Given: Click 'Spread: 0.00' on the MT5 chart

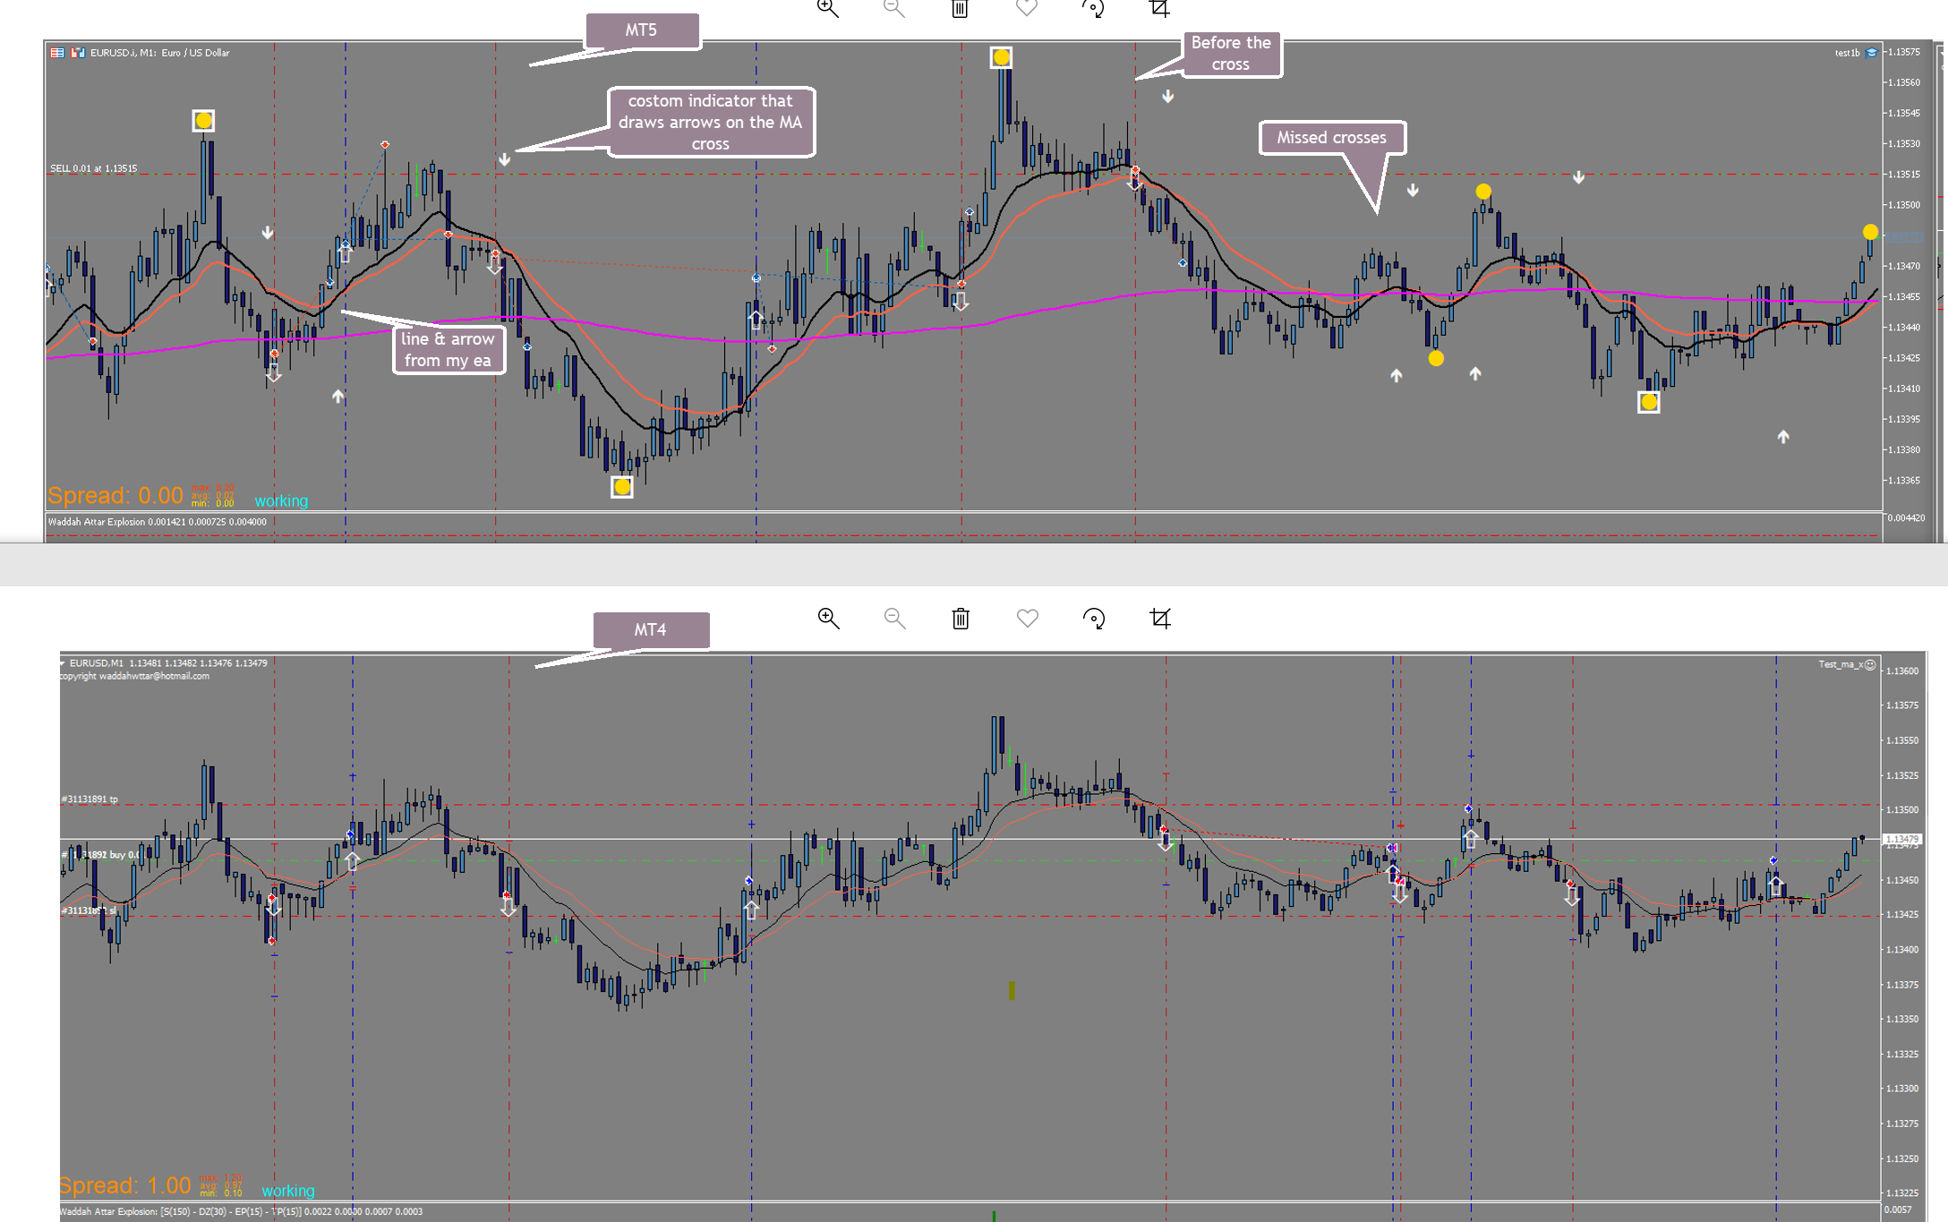Looking at the screenshot, I should 115,495.
